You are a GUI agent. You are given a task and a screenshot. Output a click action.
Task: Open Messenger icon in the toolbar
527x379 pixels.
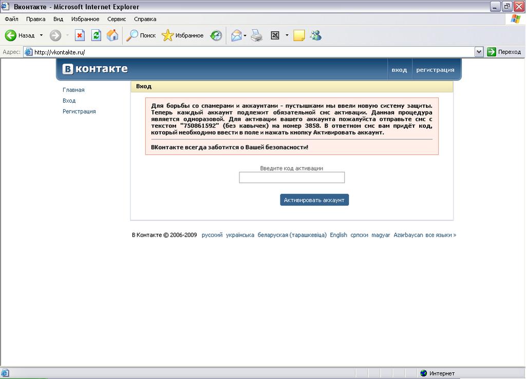coord(315,35)
